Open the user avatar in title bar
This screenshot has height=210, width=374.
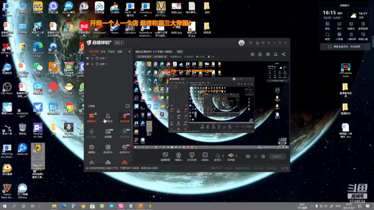coord(241,43)
